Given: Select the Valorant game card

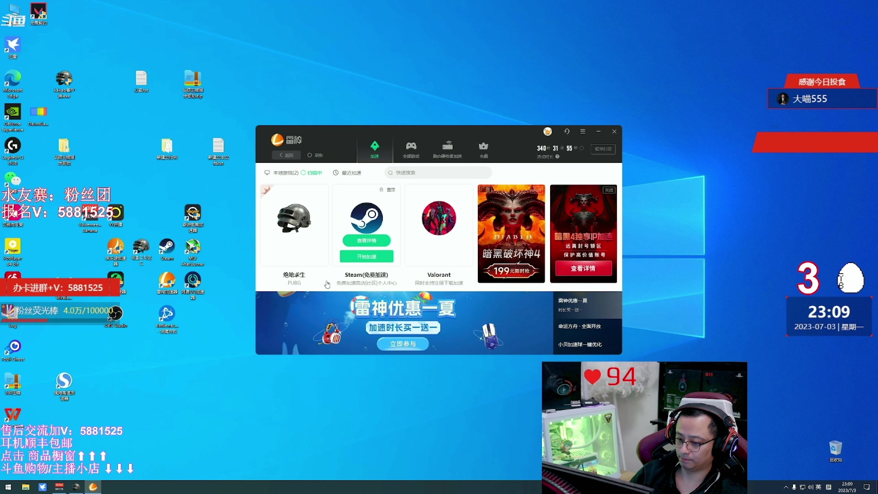Looking at the screenshot, I should pos(439,226).
